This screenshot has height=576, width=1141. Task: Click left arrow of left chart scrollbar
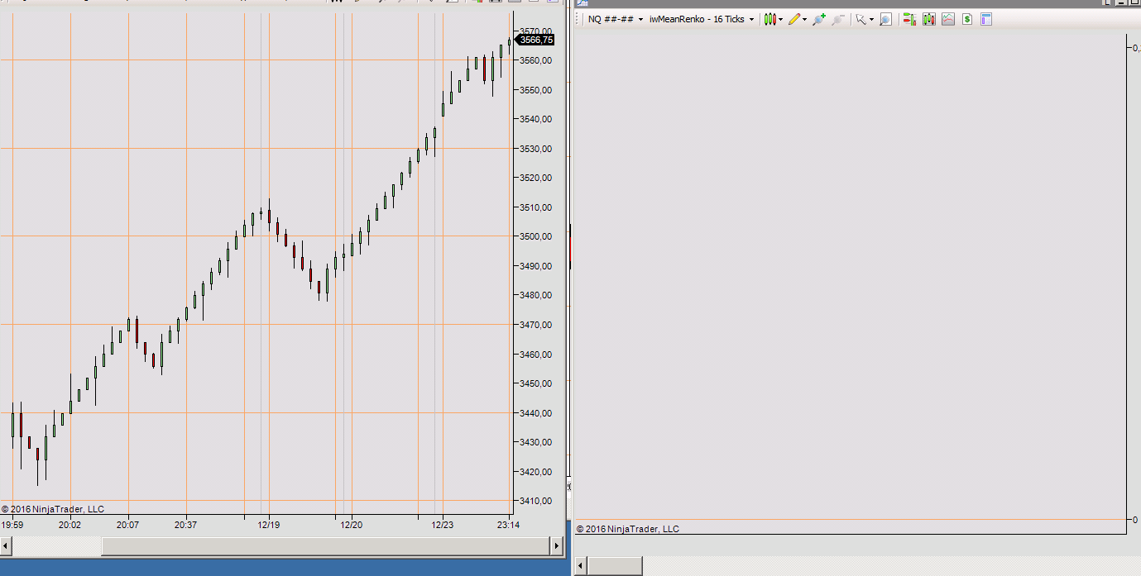(x=7, y=545)
